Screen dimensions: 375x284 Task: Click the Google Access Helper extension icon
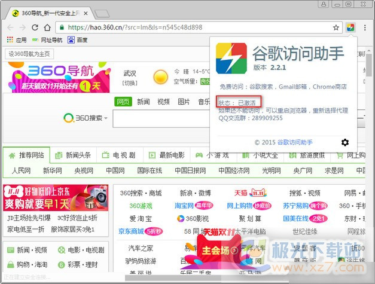[350, 28]
